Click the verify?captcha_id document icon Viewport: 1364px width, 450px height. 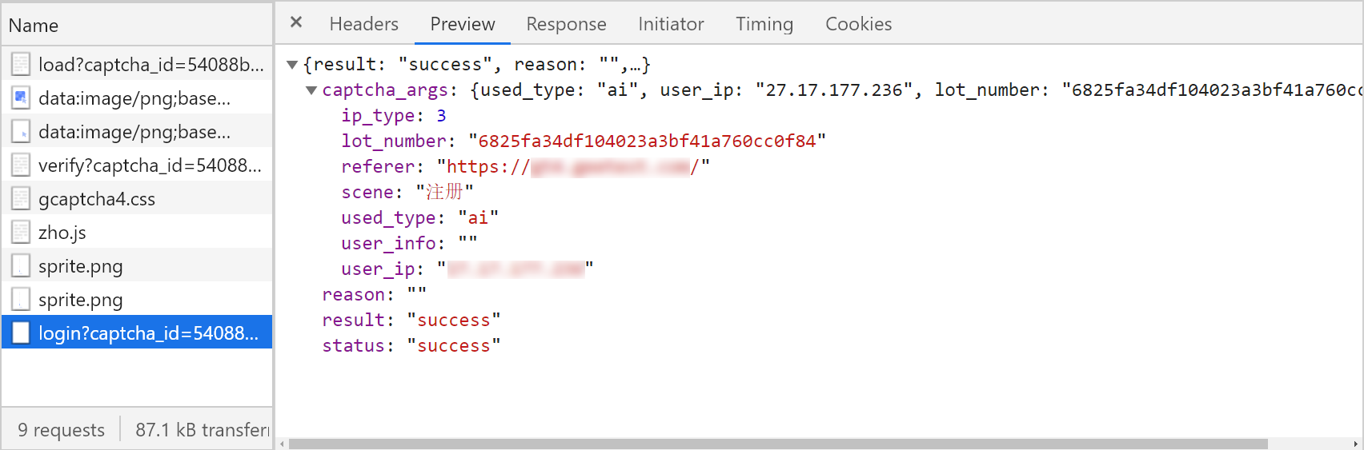point(21,165)
